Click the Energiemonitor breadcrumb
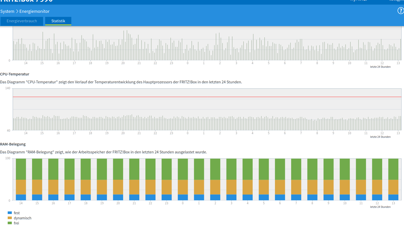 click(x=34, y=11)
